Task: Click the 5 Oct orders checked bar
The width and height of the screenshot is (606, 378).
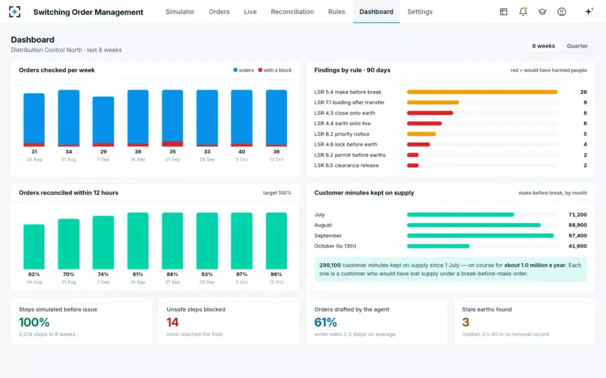Action: pyautogui.click(x=242, y=118)
